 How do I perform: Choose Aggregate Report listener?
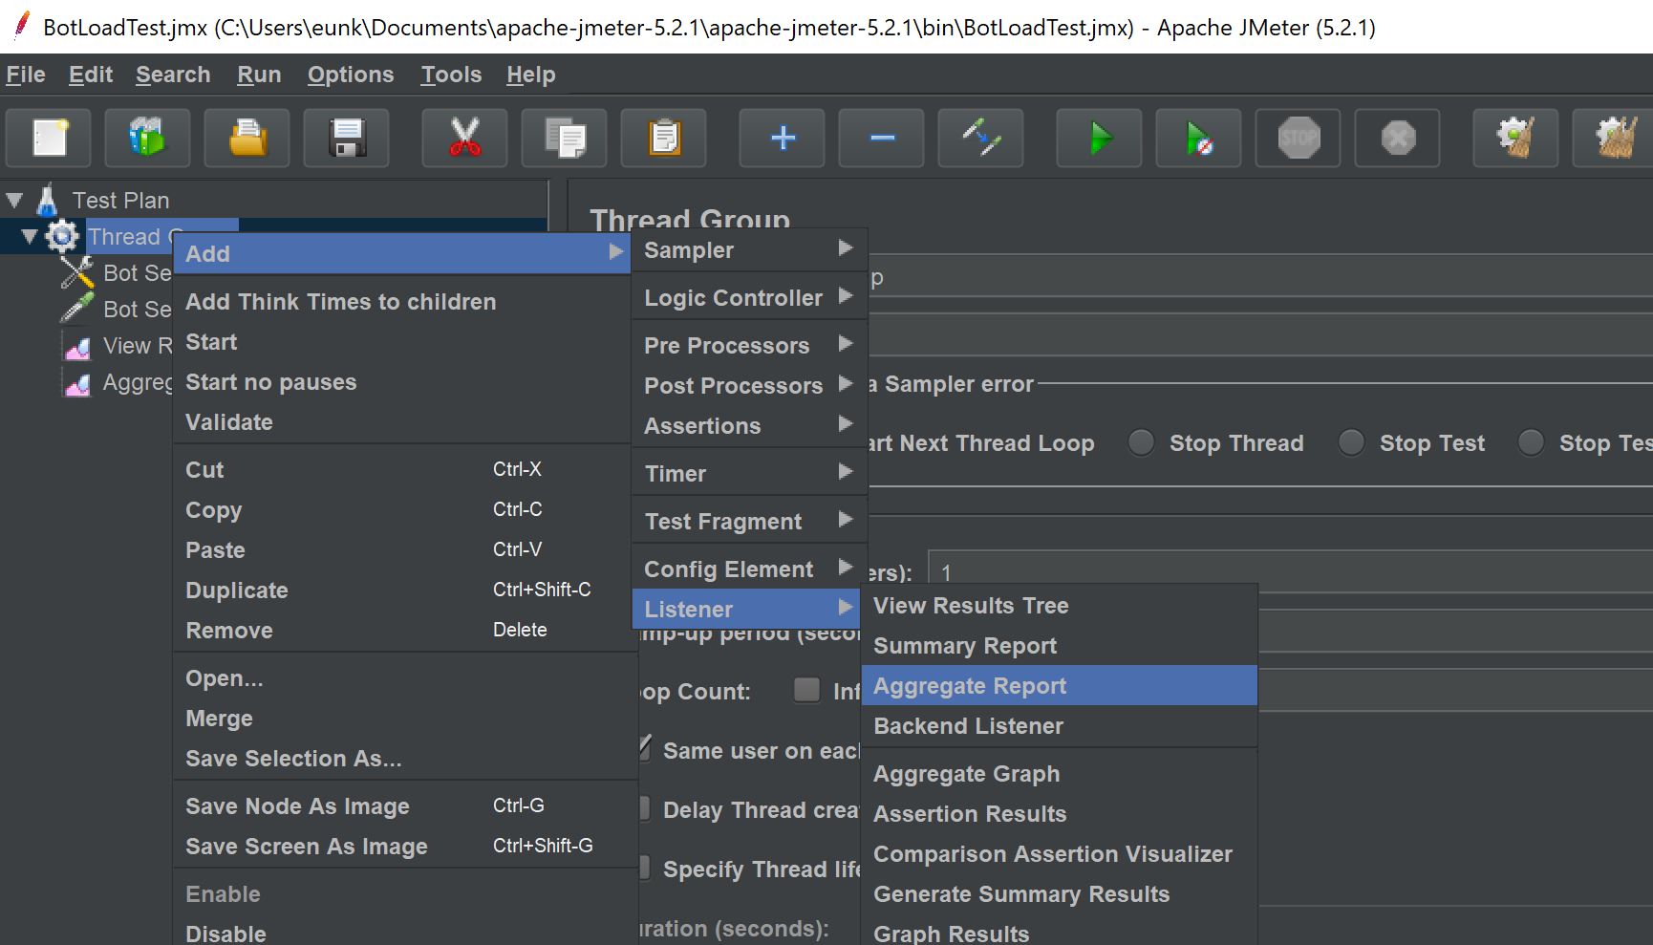[1060, 685]
